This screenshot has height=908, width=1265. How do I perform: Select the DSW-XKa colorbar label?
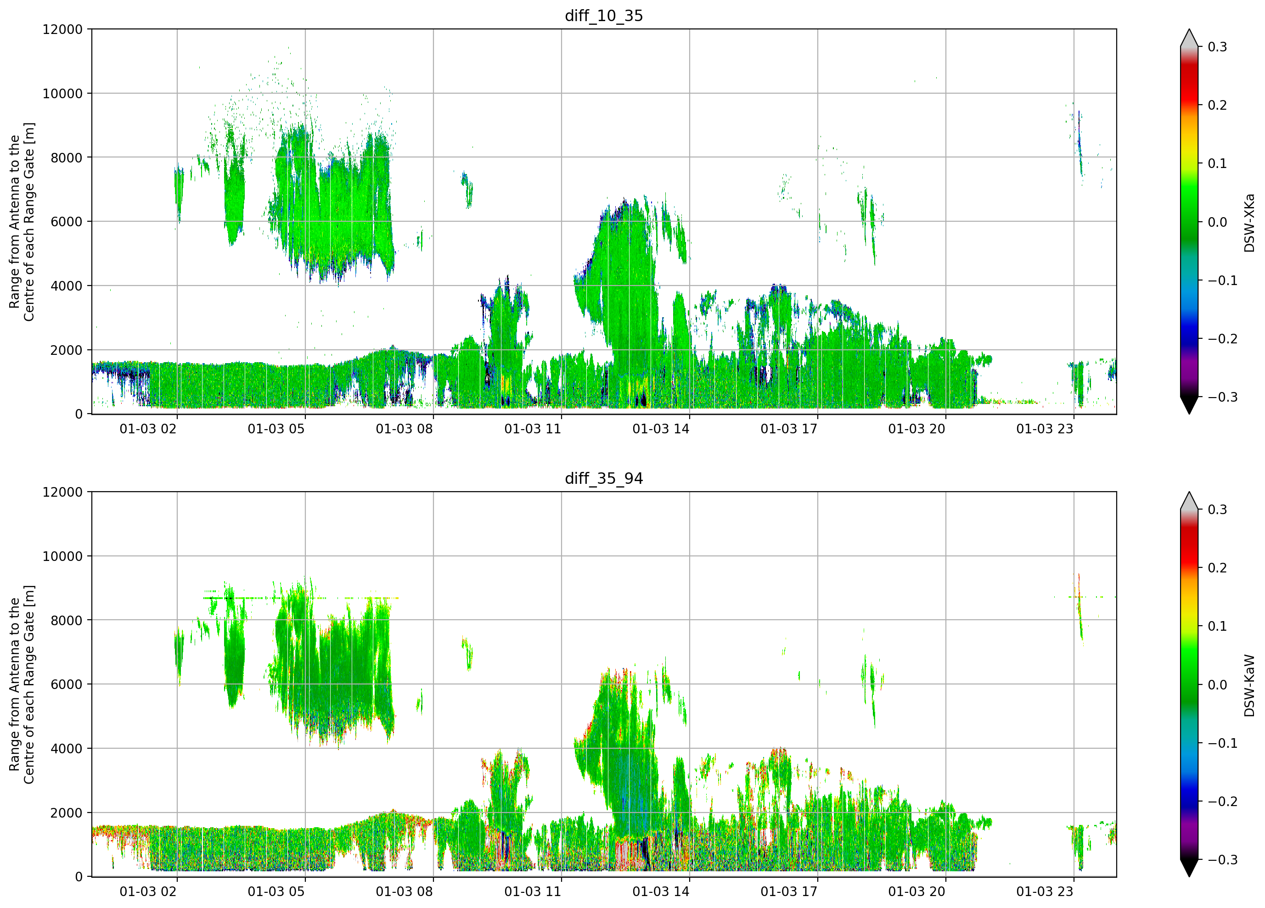[x=1249, y=223]
